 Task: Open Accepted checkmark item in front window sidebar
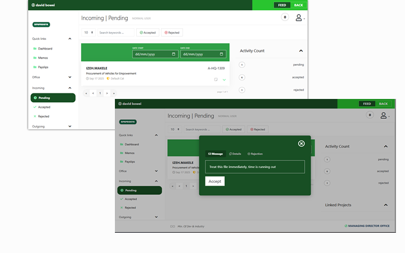pyautogui.click(x=128, y=199)
